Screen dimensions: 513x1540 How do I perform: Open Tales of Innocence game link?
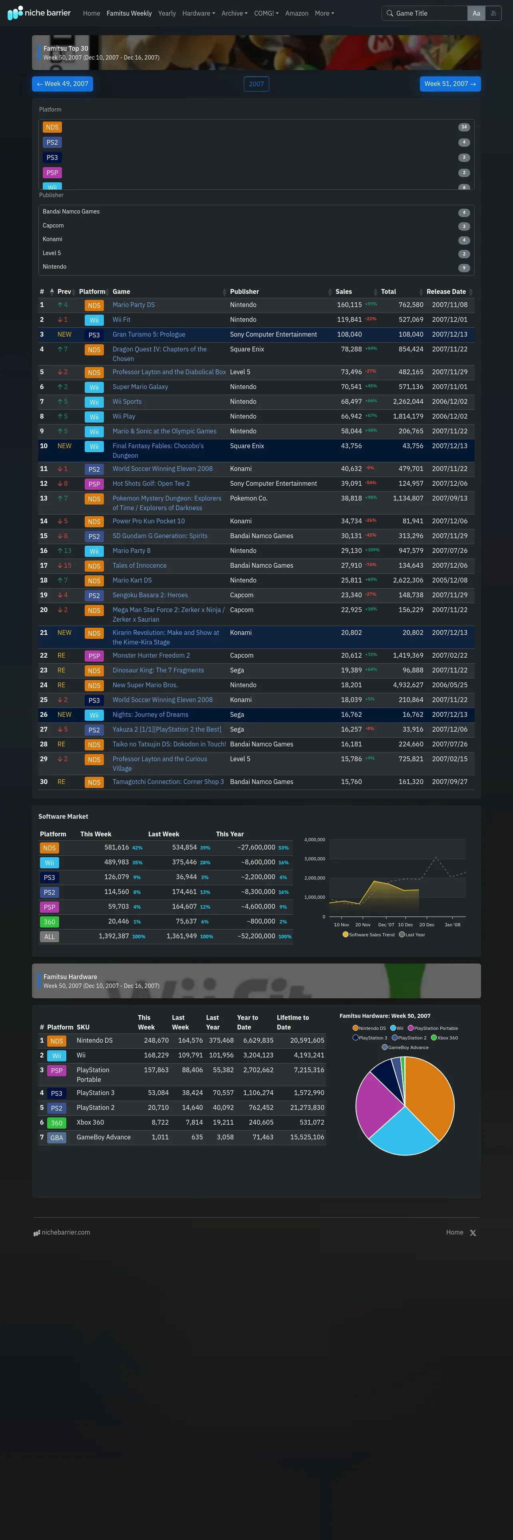click(140, 566)
